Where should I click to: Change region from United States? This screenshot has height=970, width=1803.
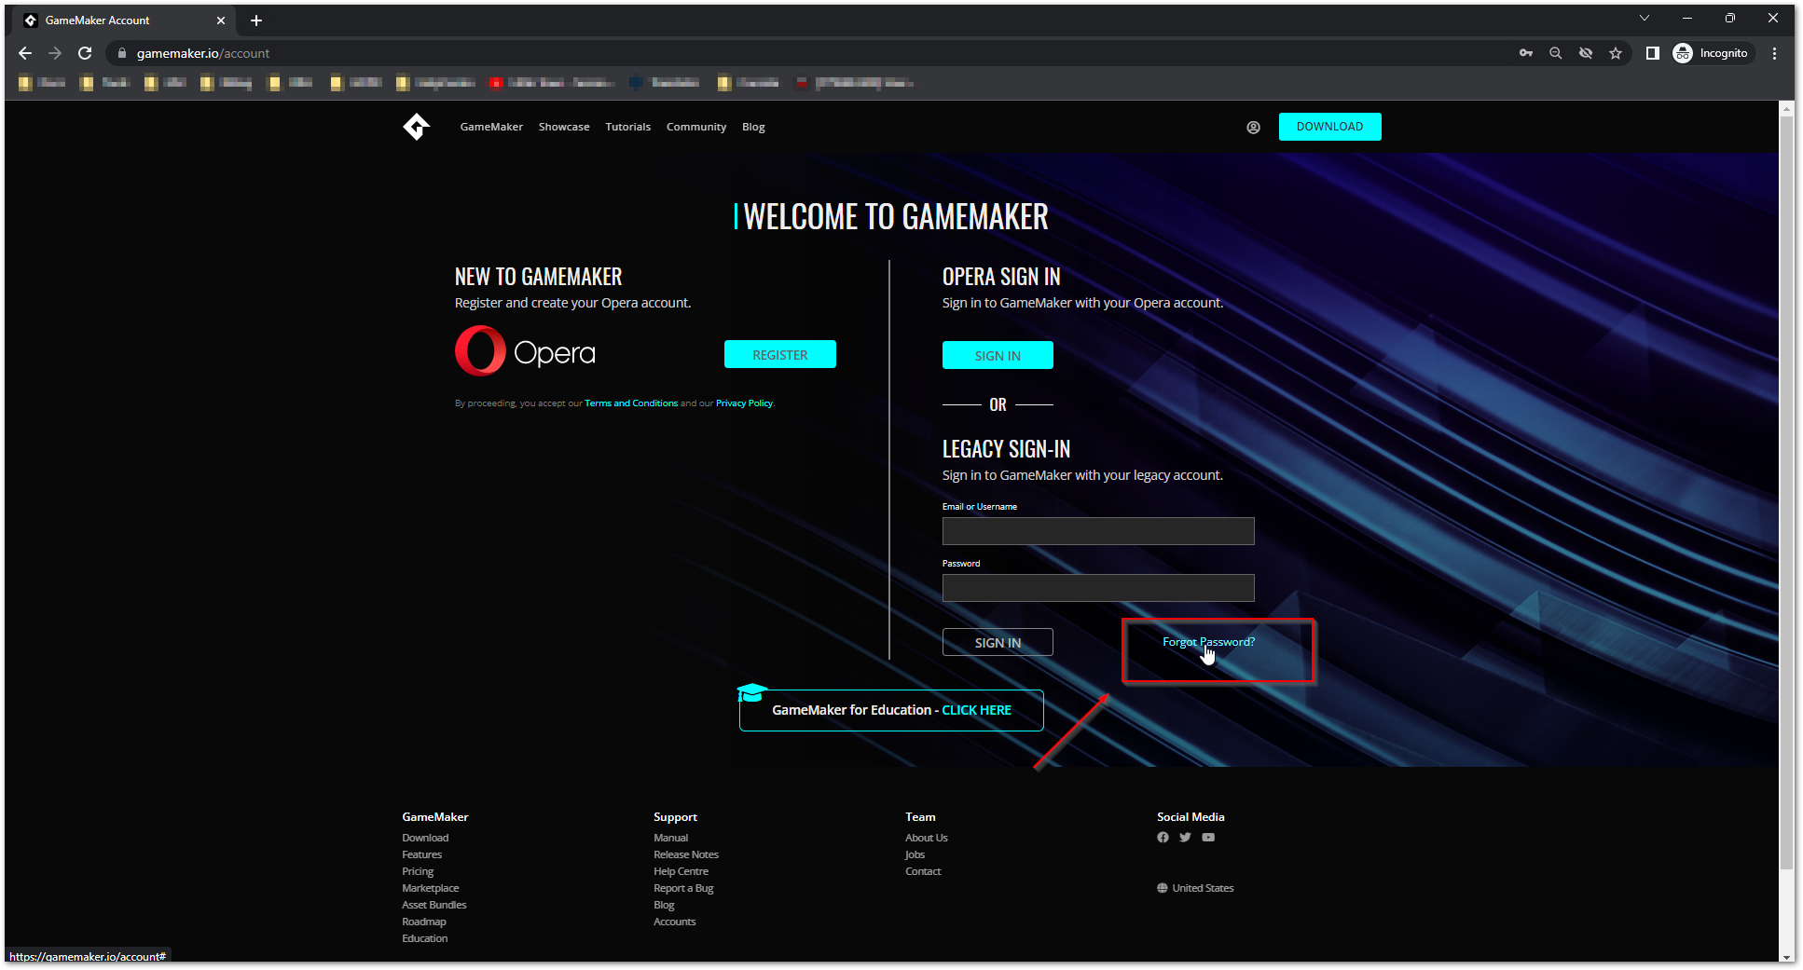tap(1195, 888)
